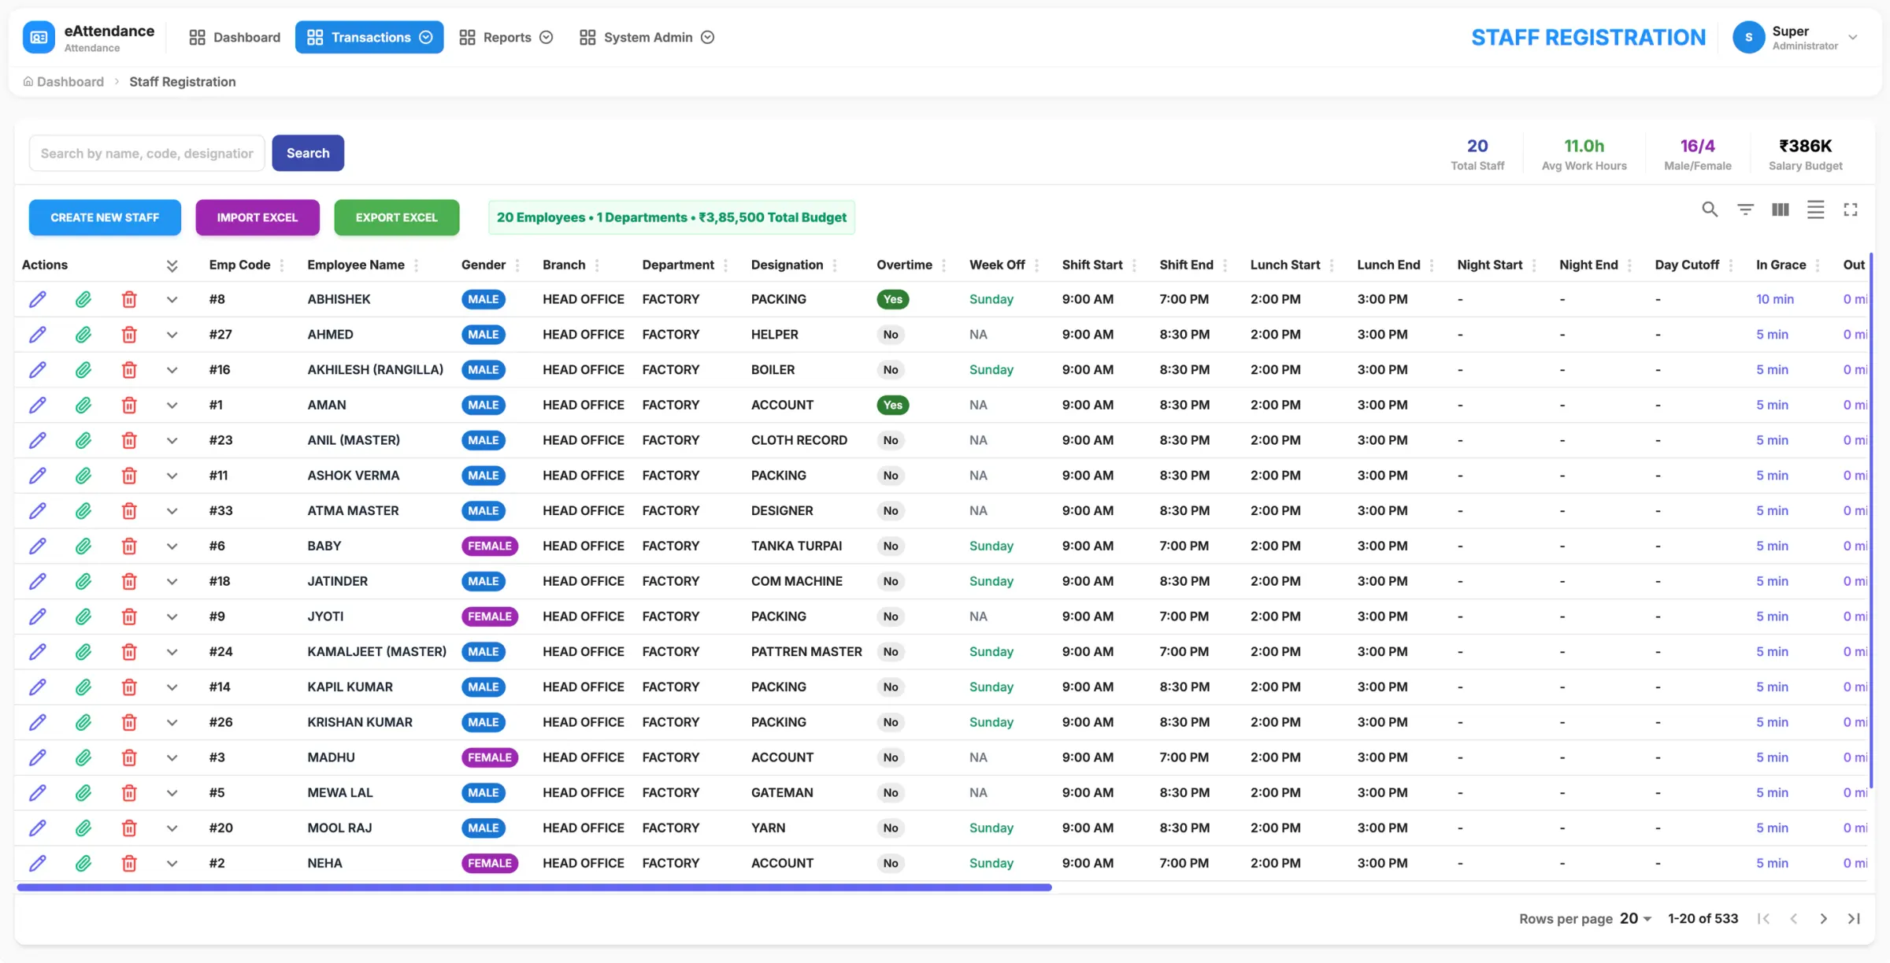Click the Dashboard breadcrumb link
This screenshot has height=963, width=1890.
tap(63, 81)
